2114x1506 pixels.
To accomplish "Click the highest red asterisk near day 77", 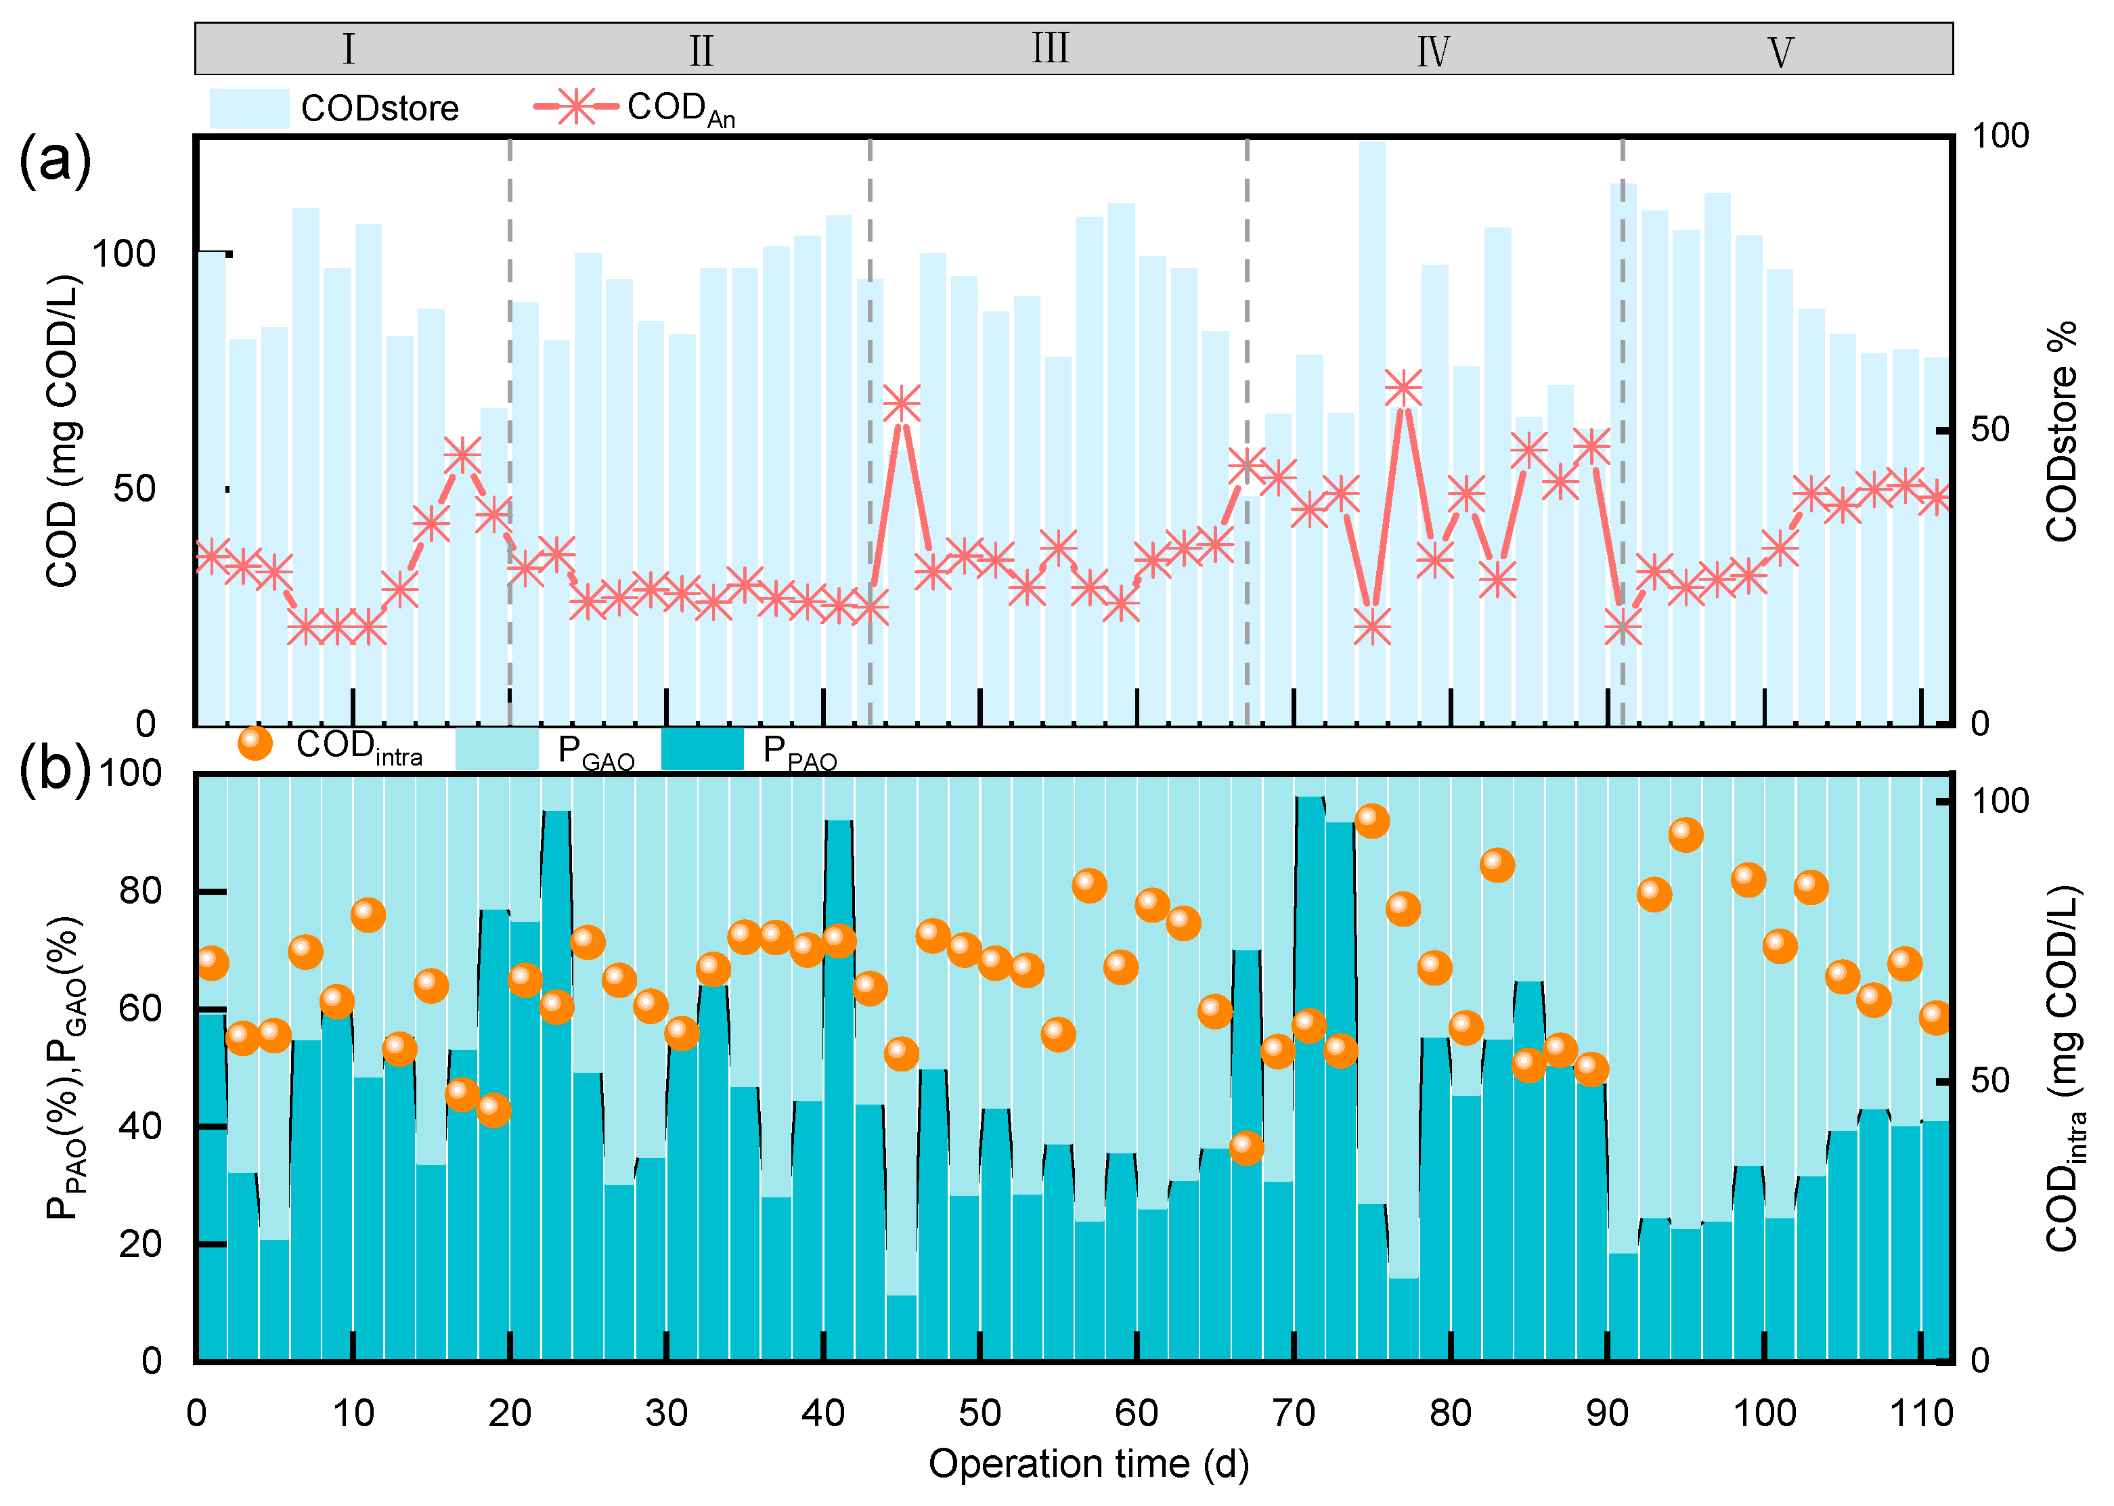I will 1403,388.
